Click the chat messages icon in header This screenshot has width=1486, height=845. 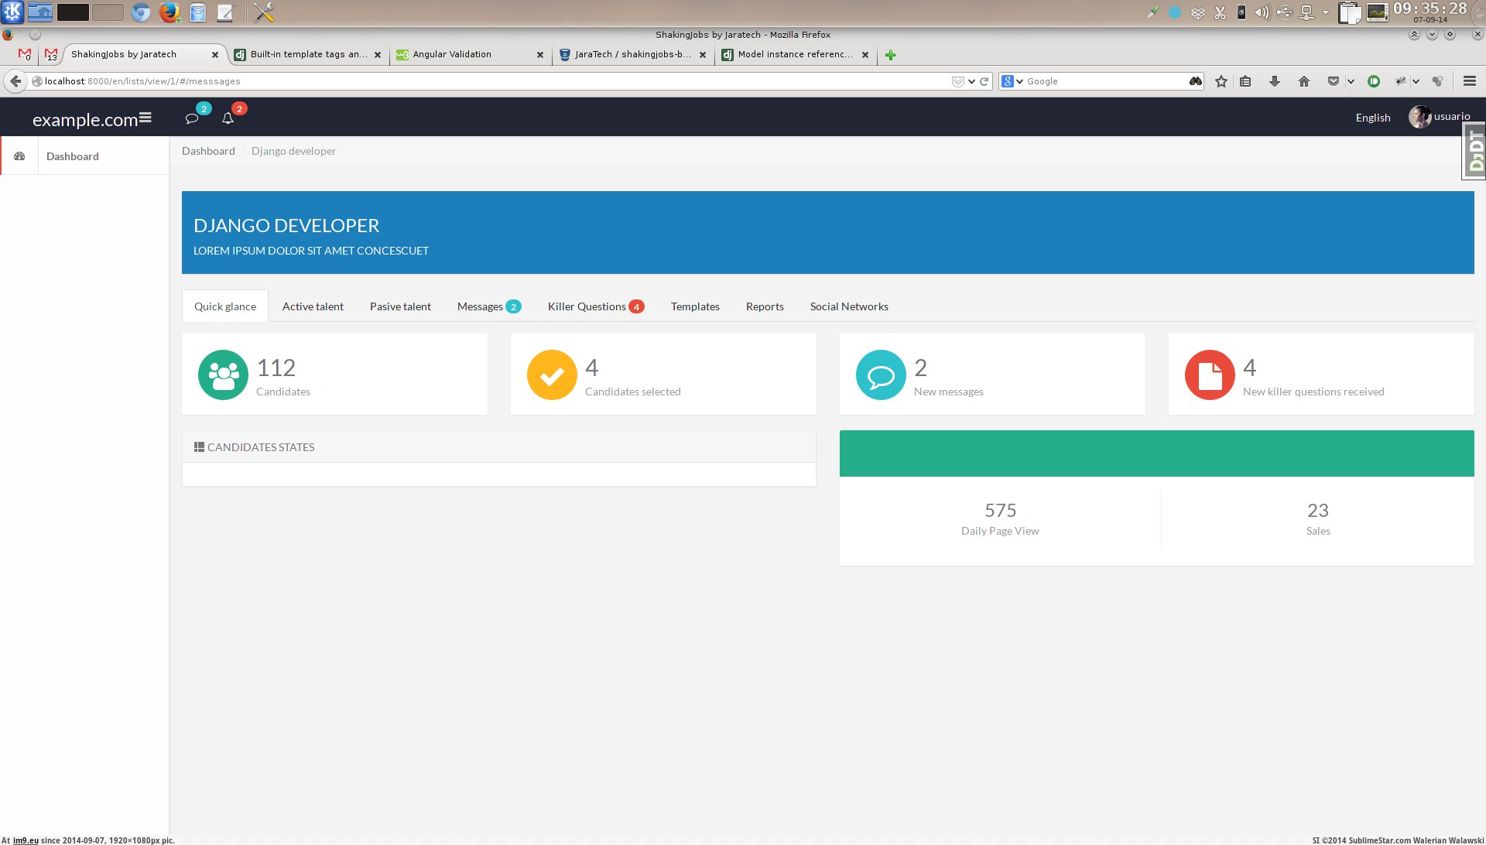192,118
